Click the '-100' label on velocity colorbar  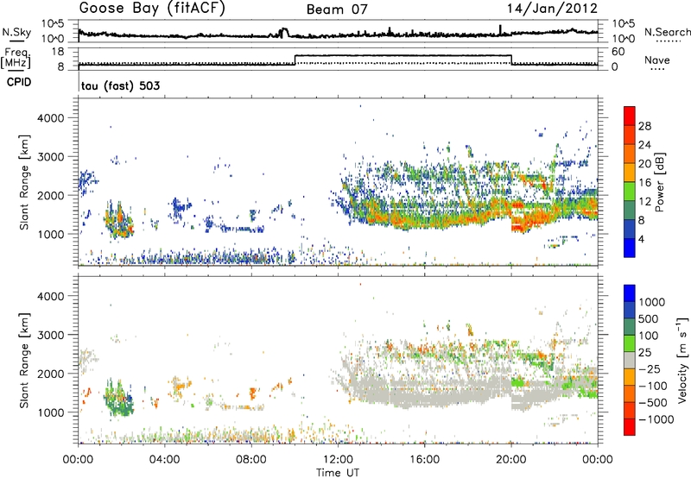click(x=653, y=386)
